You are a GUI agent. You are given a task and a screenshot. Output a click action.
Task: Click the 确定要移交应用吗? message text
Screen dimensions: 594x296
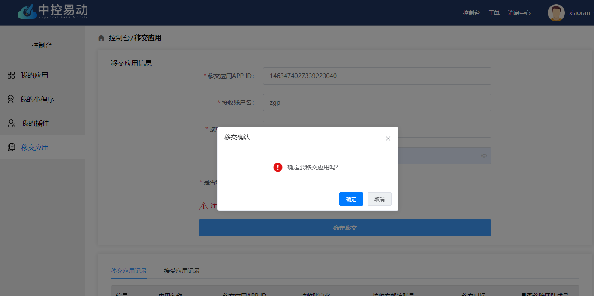coord(313,167)
